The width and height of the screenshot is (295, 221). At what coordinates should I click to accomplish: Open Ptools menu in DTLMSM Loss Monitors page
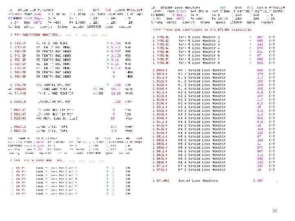[x=277, y=8]
